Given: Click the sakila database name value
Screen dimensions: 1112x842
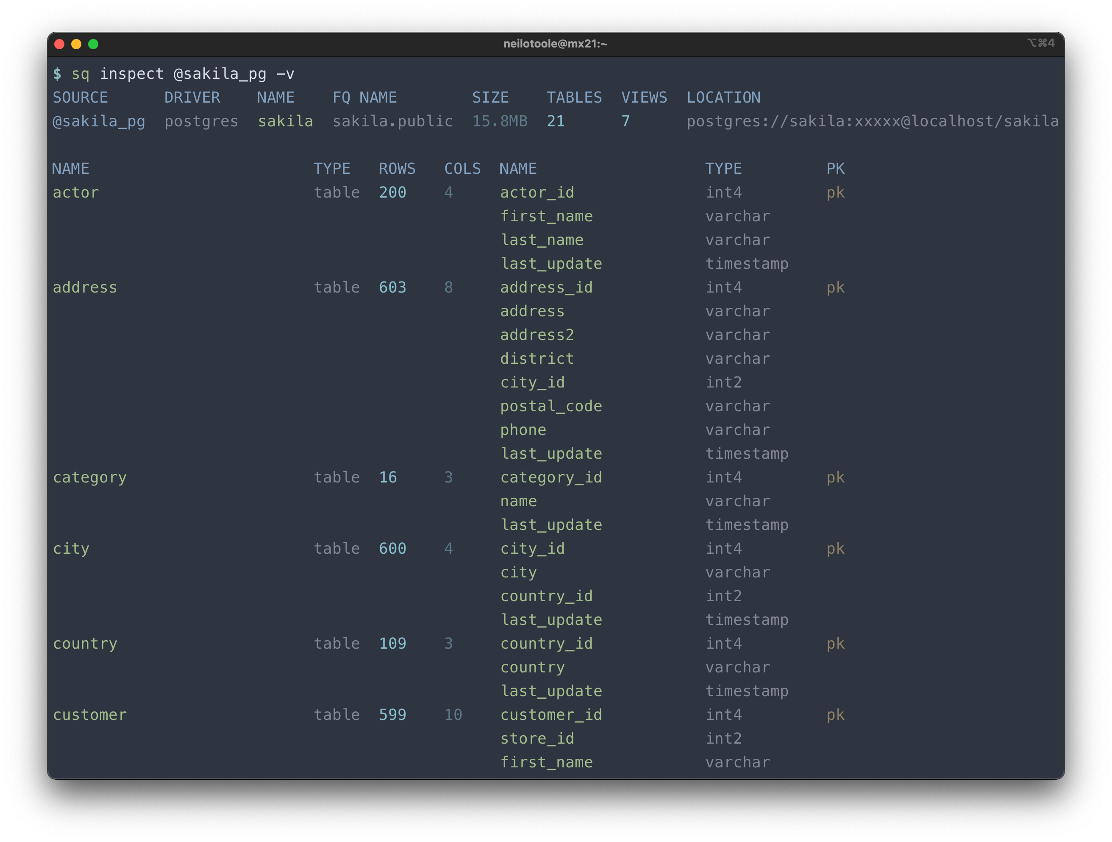Looking at the screenshot, I should [x=286, y=121].
